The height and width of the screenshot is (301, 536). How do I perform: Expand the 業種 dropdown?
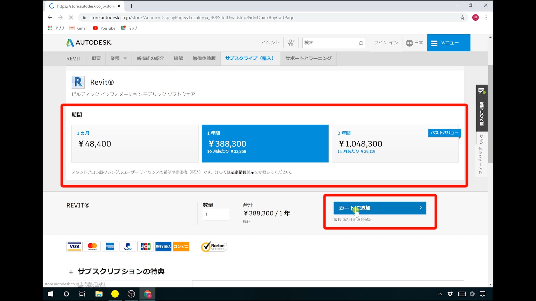(118, 59)
